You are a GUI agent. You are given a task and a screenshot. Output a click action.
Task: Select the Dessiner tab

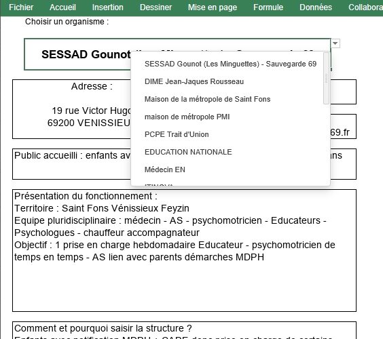156,7
